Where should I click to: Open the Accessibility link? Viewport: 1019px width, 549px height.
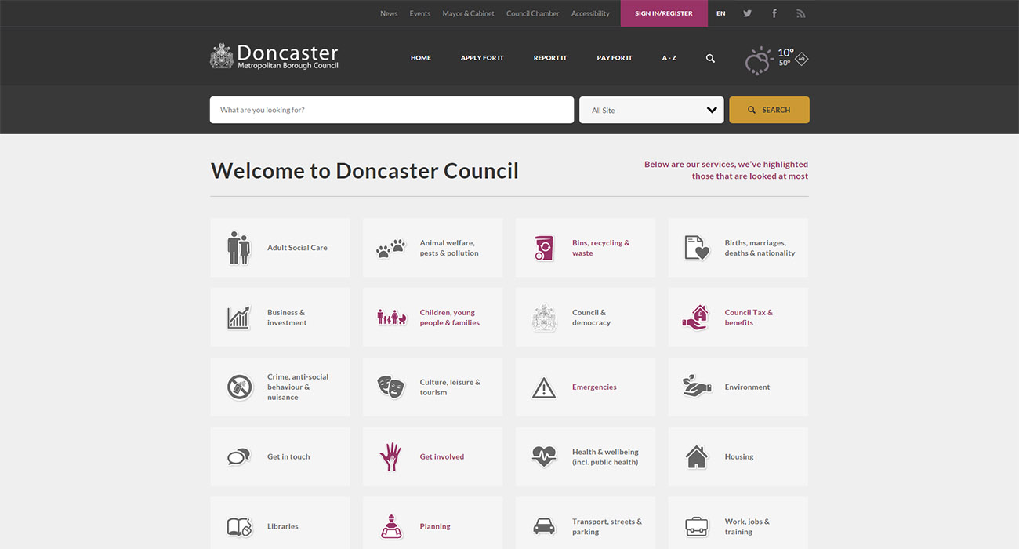[590, 13]
